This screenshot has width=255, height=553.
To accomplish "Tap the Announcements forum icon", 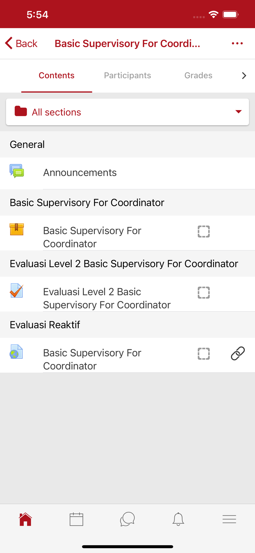I will pos(17,171).
